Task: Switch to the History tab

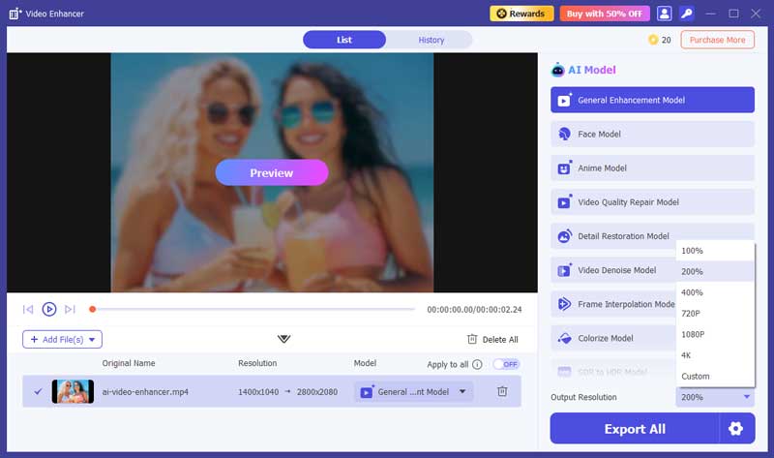Action: point(431,40)
